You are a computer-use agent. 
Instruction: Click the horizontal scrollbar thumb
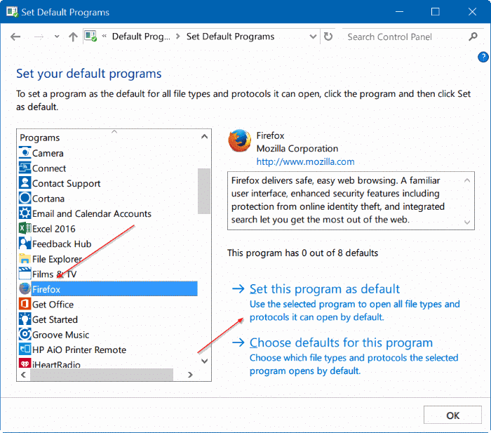(x=102, y=375)
